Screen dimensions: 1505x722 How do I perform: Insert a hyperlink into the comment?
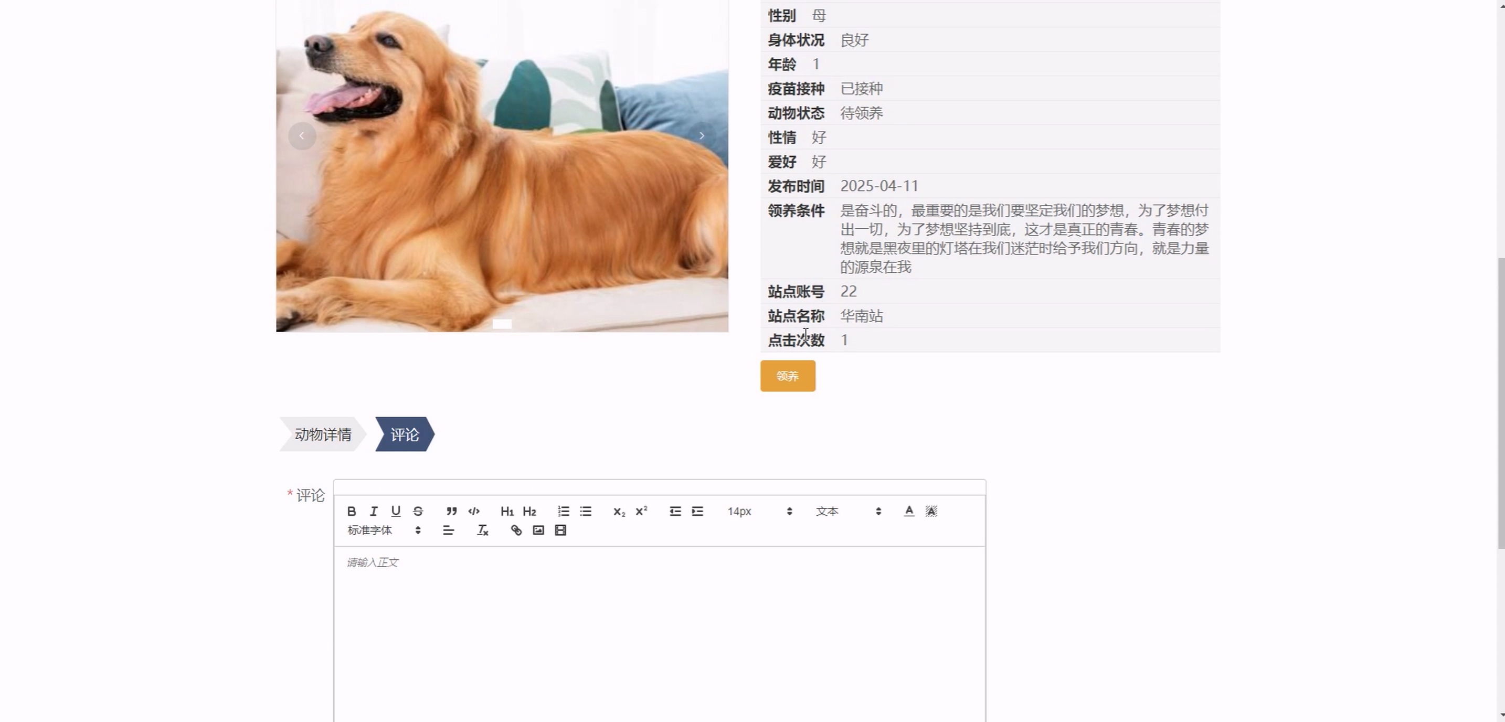coord(516,530)
